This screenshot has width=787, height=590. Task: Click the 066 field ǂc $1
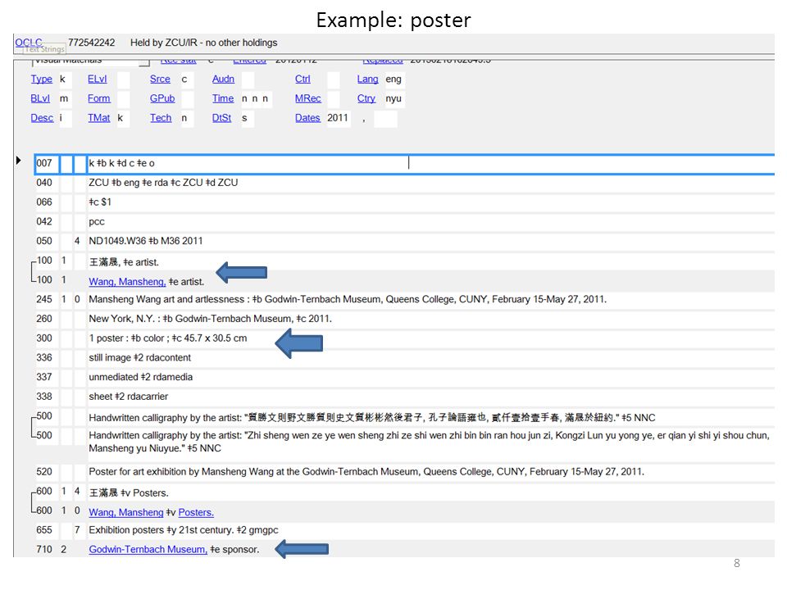(x=100, y=202)
